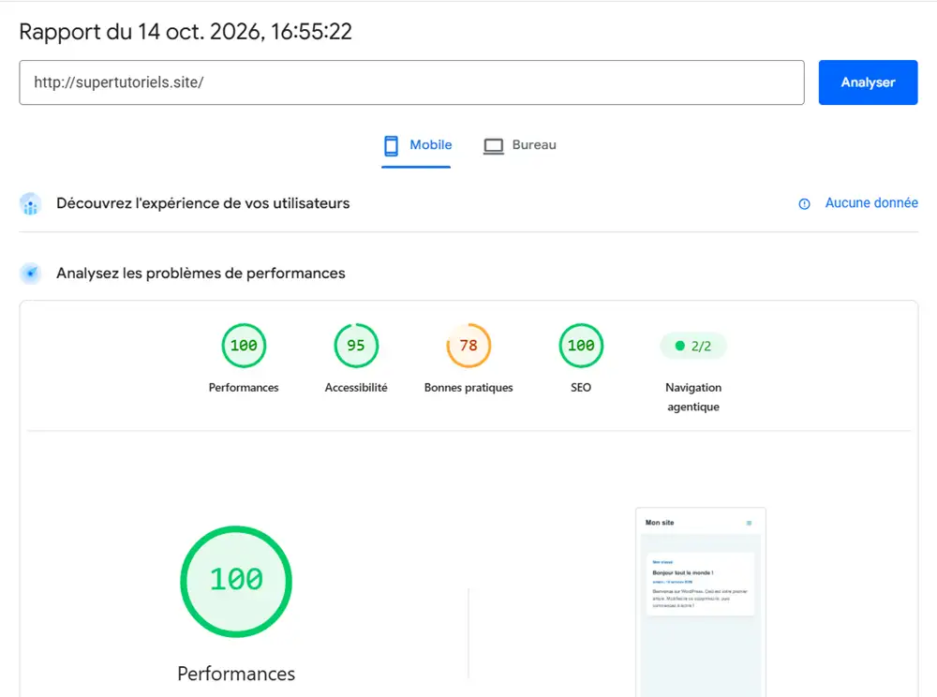Click the Accessibilité label
Image resolution: width=937 pixels, height=697 pixels.
pos(356,388)
